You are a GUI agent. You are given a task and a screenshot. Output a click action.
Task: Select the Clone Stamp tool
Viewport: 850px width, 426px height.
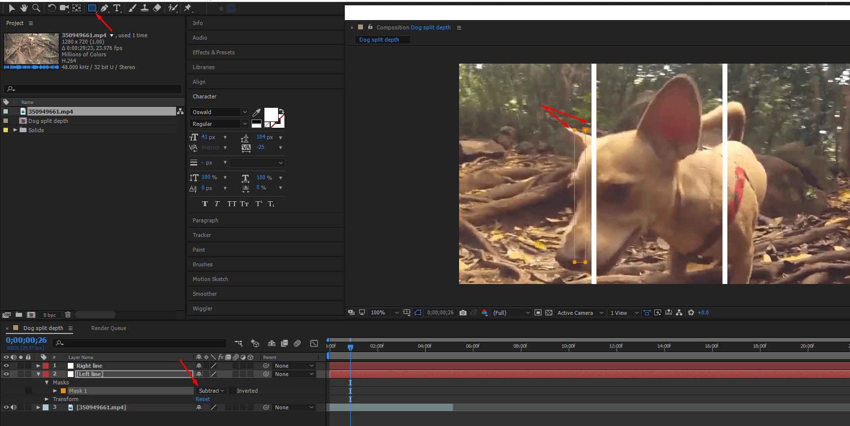tap(145, 8)
